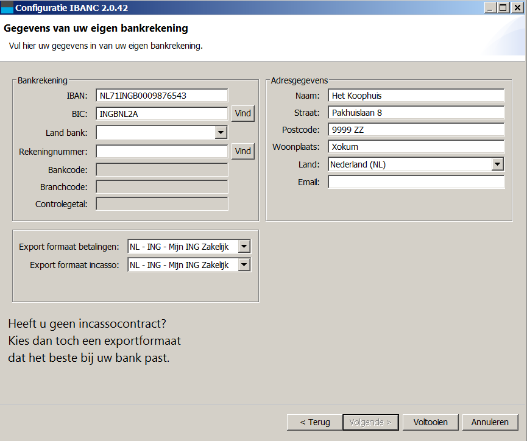Expand the Land dropdown showing Nederland (NL)
This screenshot has height=441, width=527.
click(x=497, y=164)
